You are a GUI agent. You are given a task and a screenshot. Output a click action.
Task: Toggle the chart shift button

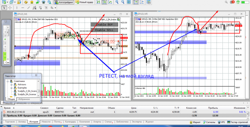[x=142, y=2]
